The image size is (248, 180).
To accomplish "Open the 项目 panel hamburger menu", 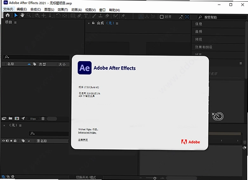I will (x=15, y=23).
